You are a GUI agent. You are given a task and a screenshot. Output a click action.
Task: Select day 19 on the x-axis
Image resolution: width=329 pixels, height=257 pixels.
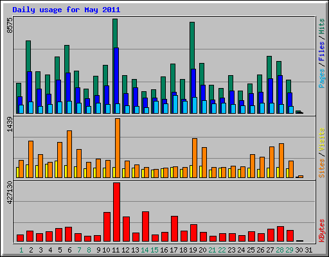[x=193, y=250]
